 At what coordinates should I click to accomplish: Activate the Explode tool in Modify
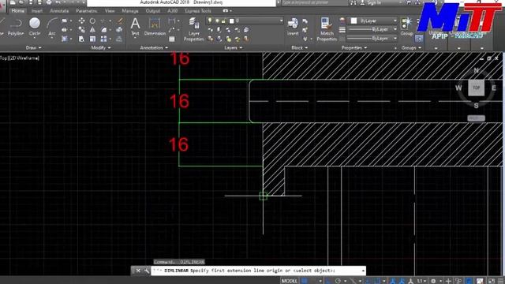pos(119,30)
